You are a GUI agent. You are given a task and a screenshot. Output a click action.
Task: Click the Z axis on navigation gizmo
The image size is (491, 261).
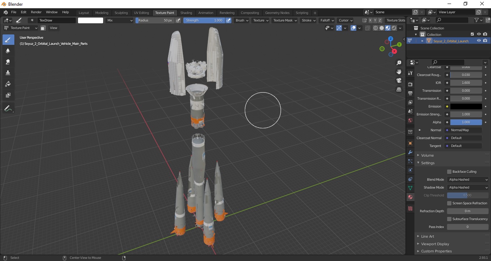[x=391, y=39]
